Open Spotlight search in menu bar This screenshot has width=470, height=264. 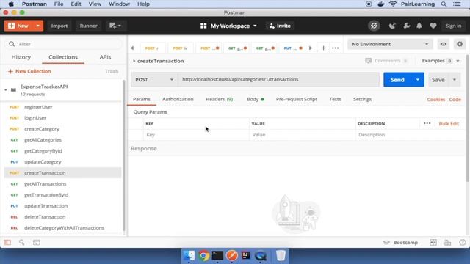444,4
